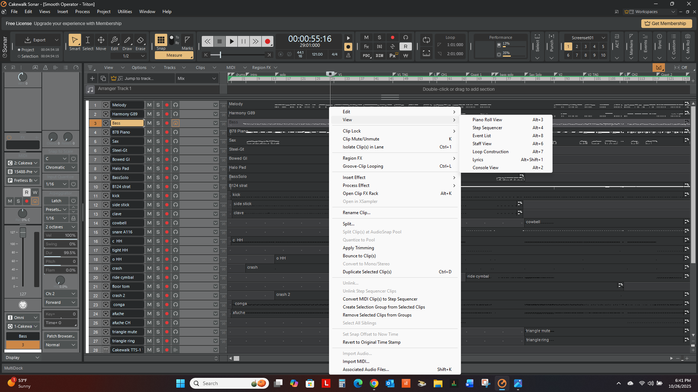The height and width of the screenshot is (392, 698).
Task: Click the Move tool icon
Action: coord(101,40)
